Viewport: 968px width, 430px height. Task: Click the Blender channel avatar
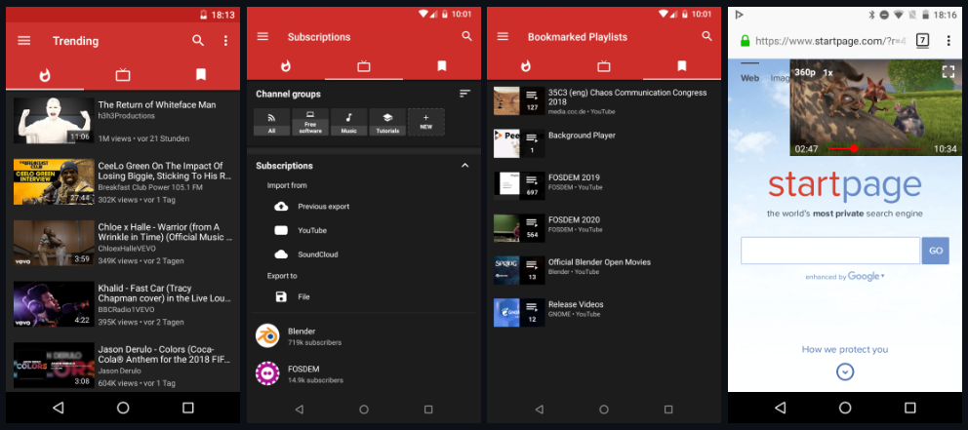click(267, 336)
